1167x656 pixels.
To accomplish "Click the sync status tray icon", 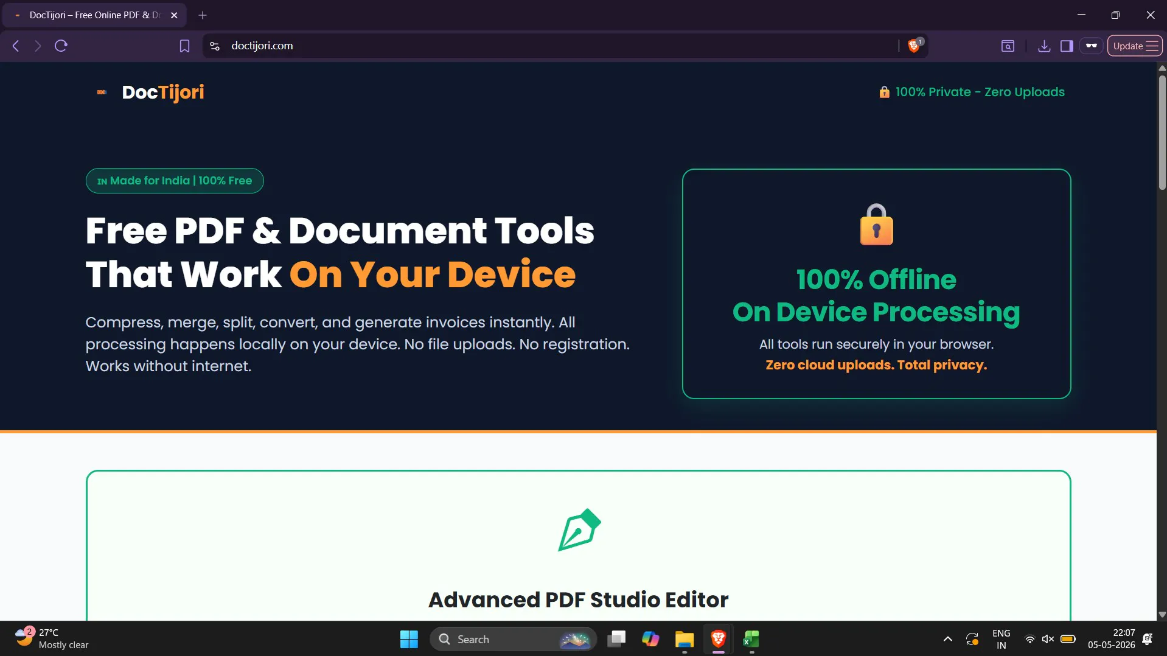I will (972, 639).
